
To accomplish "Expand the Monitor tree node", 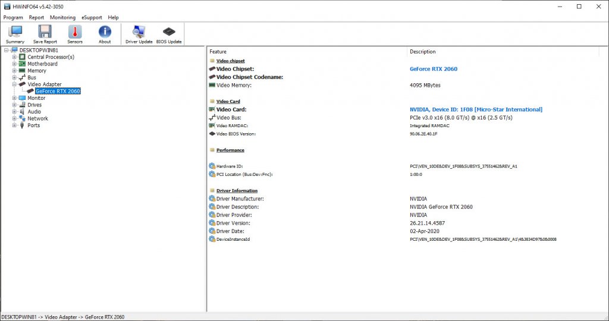I will point(14,98).
